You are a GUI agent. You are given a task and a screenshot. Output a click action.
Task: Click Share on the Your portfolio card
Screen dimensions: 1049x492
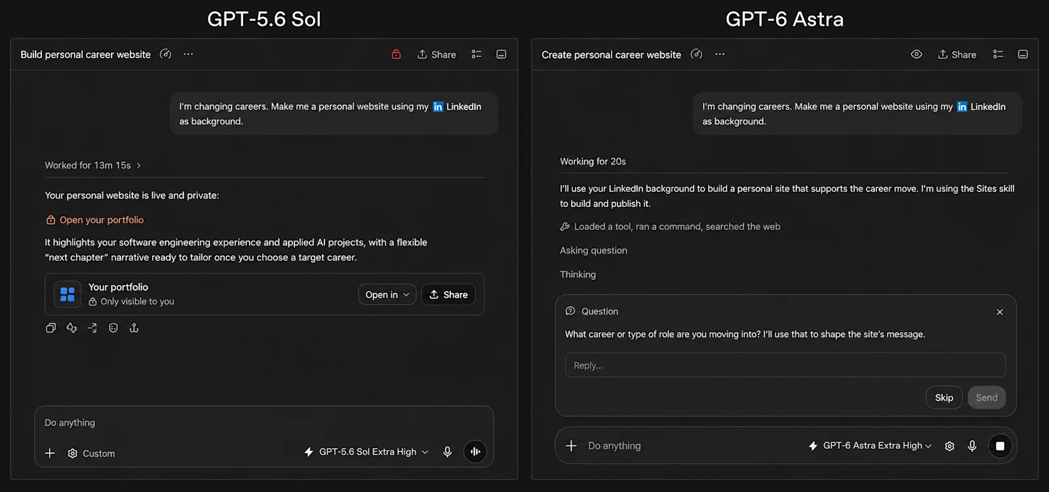(448, 295)
